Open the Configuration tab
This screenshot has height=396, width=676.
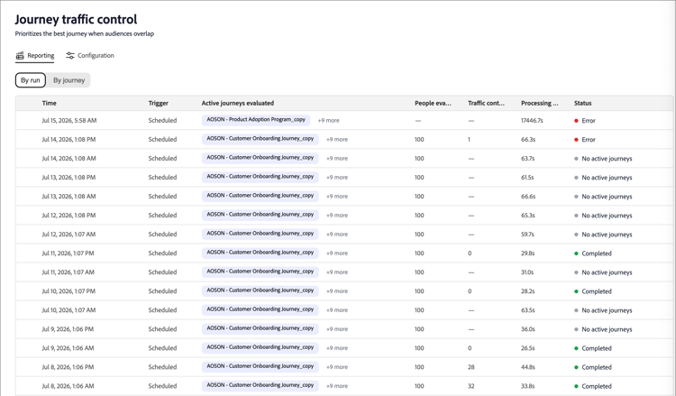pyautogui.click(x=89, y=56)
